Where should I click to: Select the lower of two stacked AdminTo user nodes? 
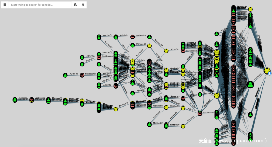coord(82,64)
